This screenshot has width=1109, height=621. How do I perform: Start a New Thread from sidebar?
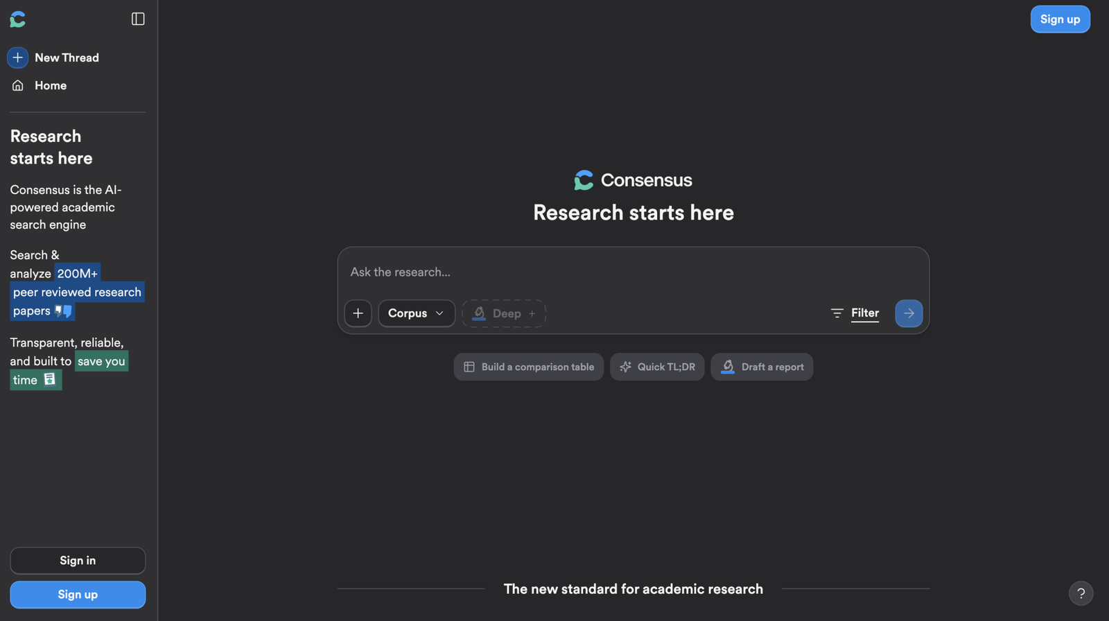click(x=67, y=58)
